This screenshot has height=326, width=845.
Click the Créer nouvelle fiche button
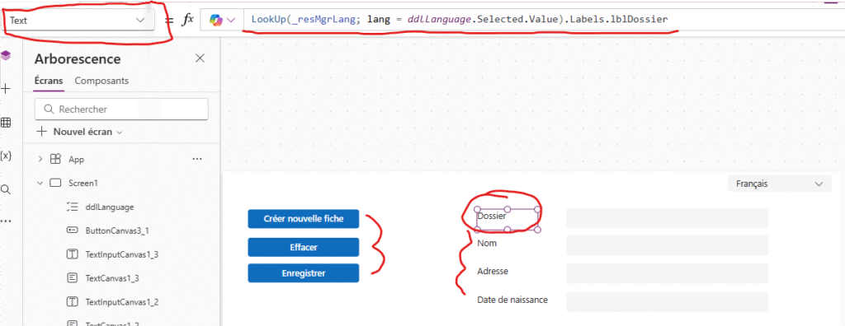click(304, 219)
